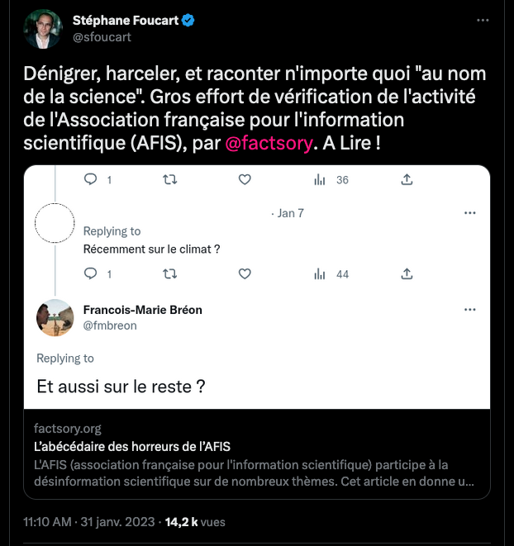Open the @sfoucart handle link
This screenshot has width=514, height=546.
[x=102, y=37]
